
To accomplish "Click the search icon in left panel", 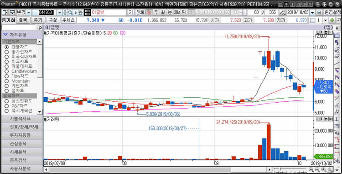I will (40, 28).
